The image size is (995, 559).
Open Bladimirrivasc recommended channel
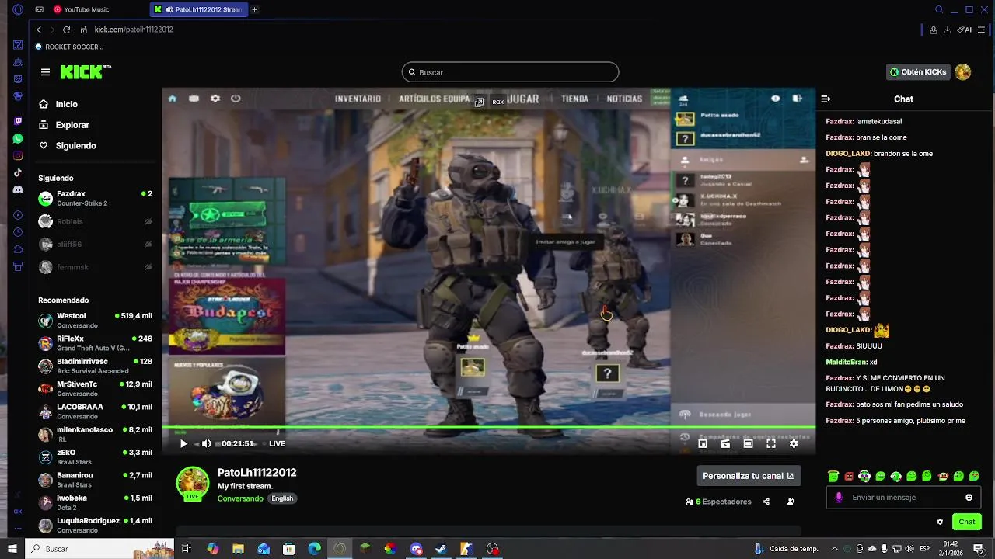pyautogui.click(x=95, y=366)
